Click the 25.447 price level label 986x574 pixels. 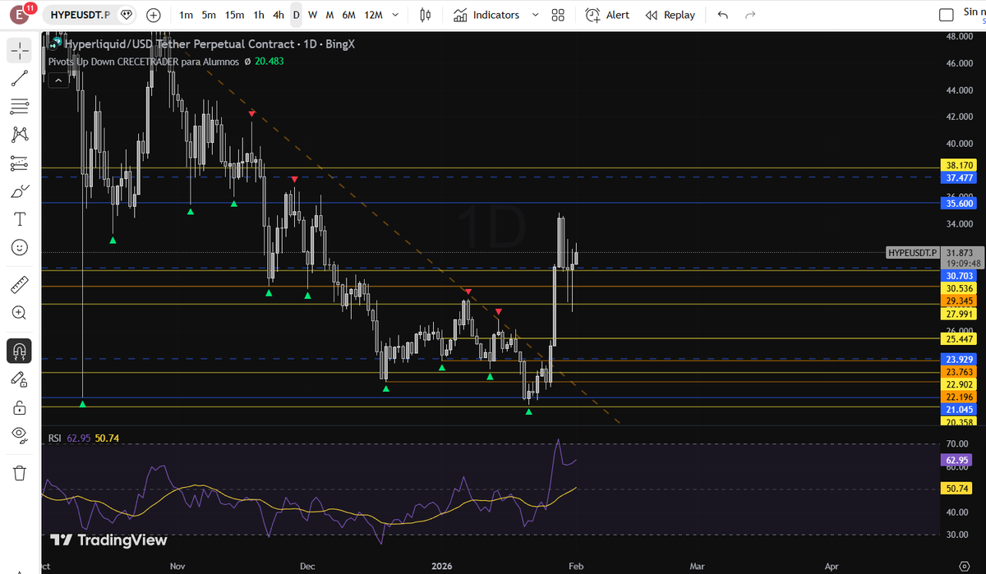pyautogui.click(x=960, y=338)
